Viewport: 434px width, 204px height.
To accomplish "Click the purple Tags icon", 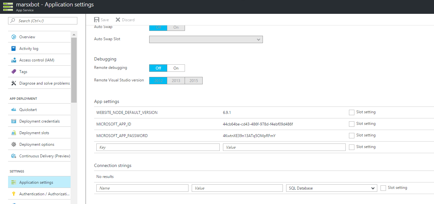I will pyautogui.click(x=14, y=72).
